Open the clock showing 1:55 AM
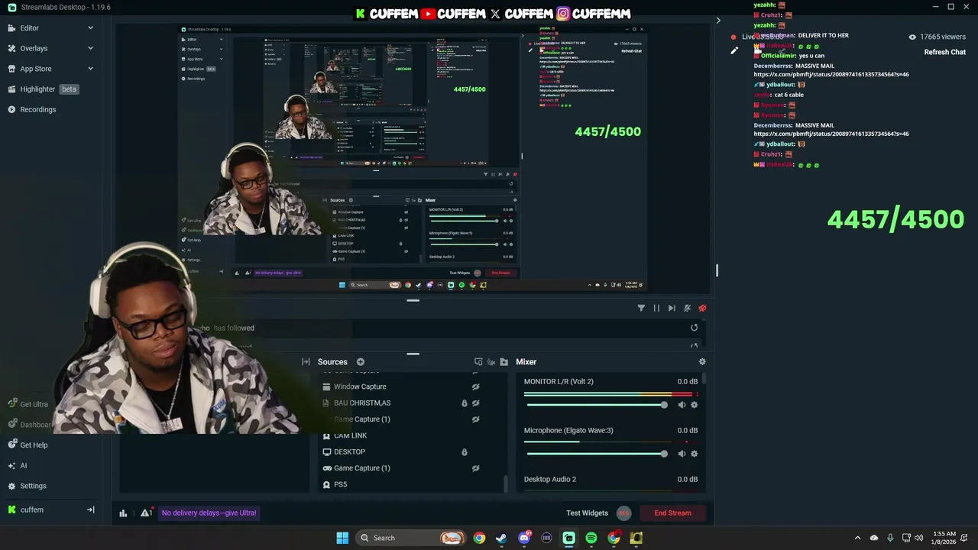The width and height of the screenshot is (978, 550). coord(944,534)
